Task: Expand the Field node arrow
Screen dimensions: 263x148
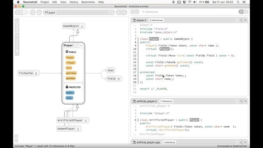Action: [118, 79]
